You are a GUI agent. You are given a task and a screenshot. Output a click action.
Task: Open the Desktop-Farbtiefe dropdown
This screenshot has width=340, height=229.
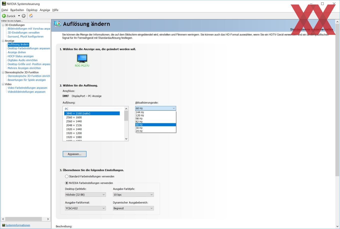[x=85, y=195]
